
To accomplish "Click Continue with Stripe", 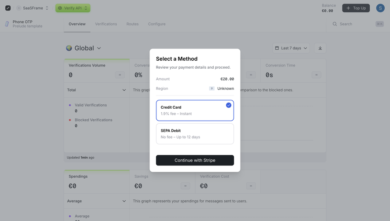I will point(195,160).
